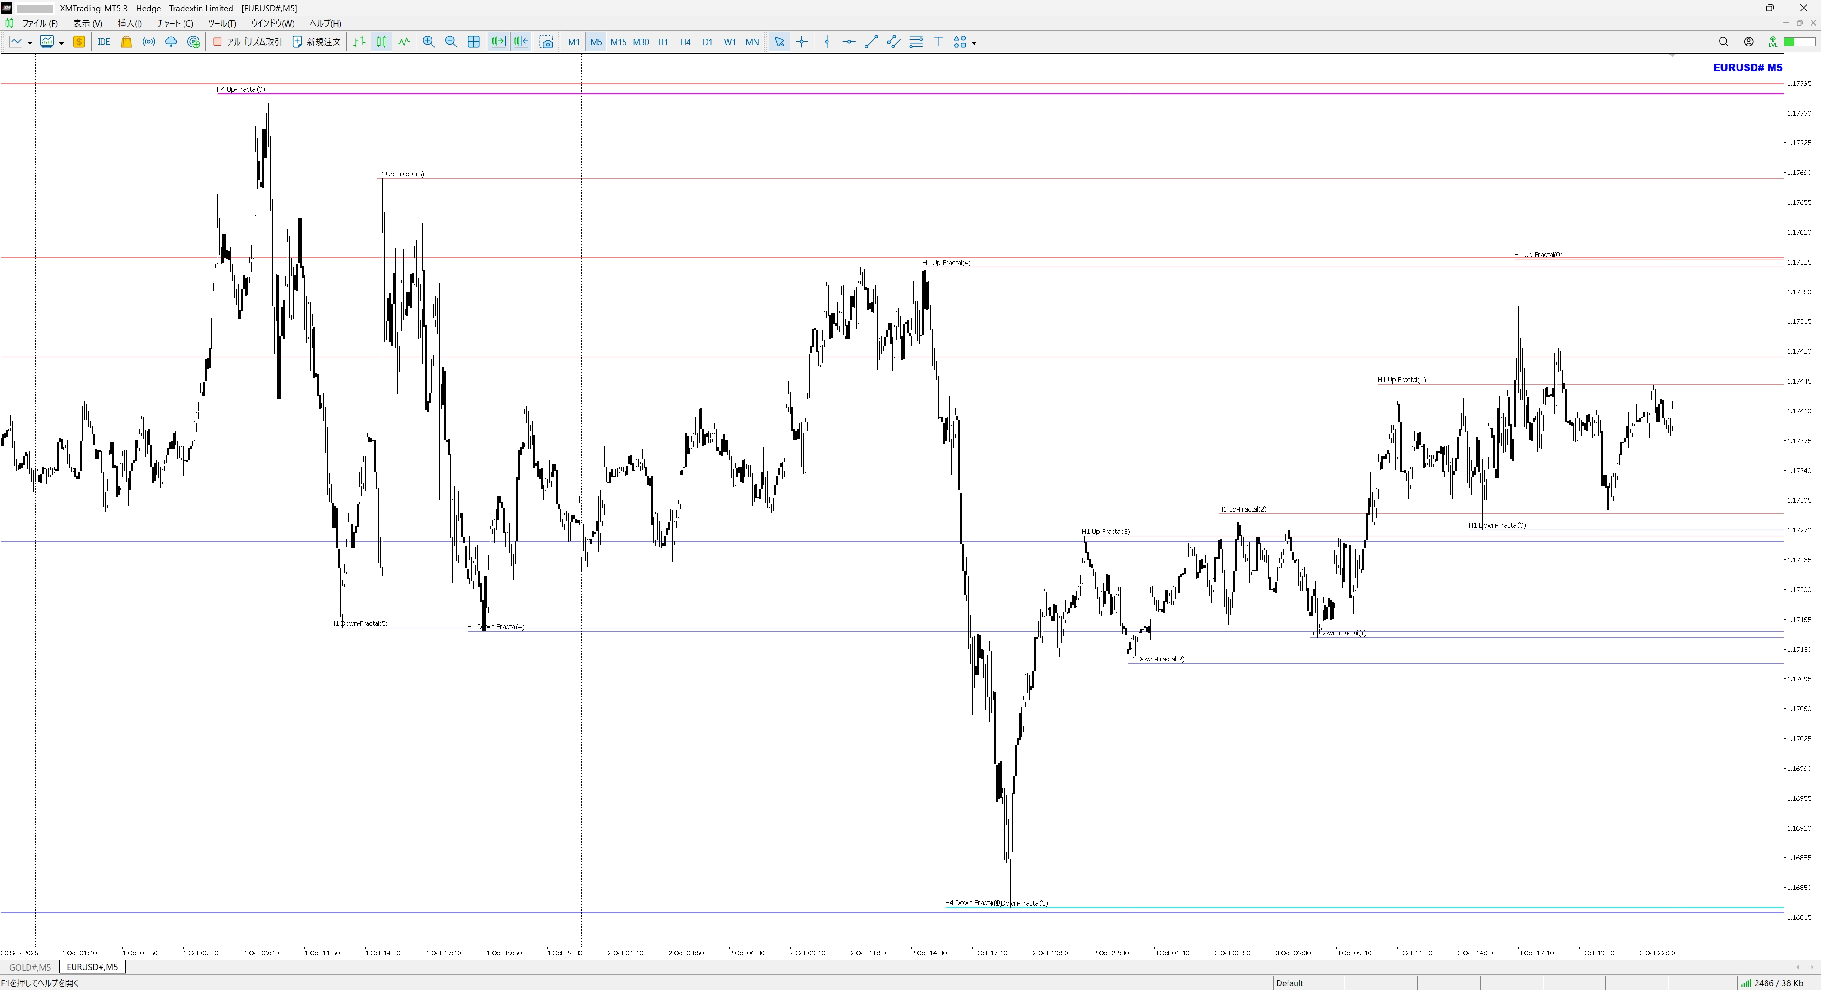Screen dimensions: 1821x990
Task: Draw a vertical line tool
Action: [x=827, y=42]
